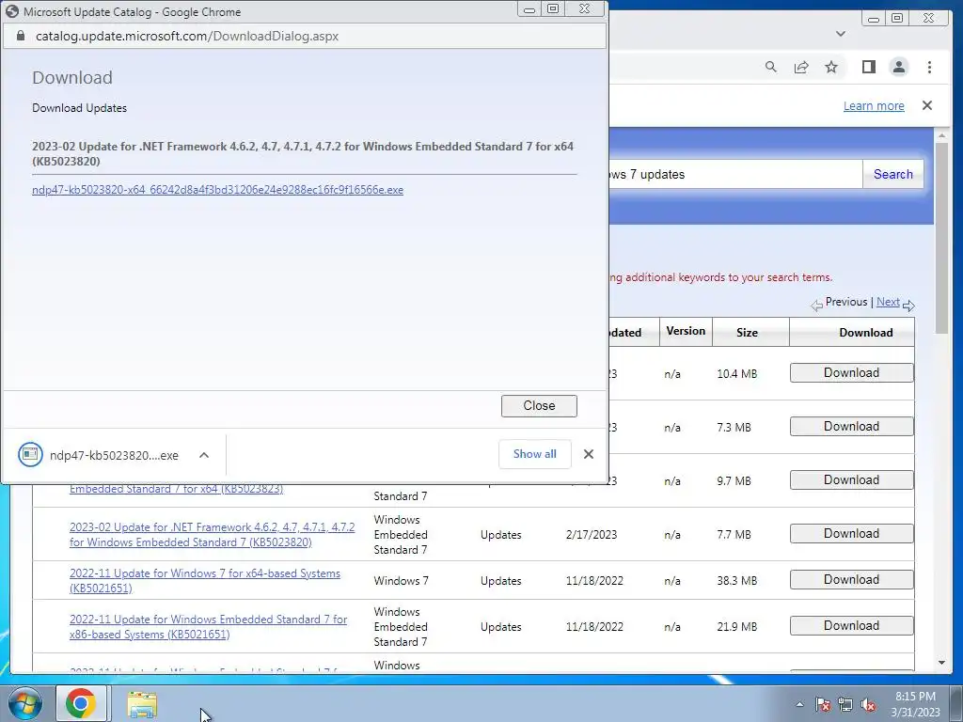
Task: Focus the catalog search text field
Action: pyautogui.click(x=735, y=174)
